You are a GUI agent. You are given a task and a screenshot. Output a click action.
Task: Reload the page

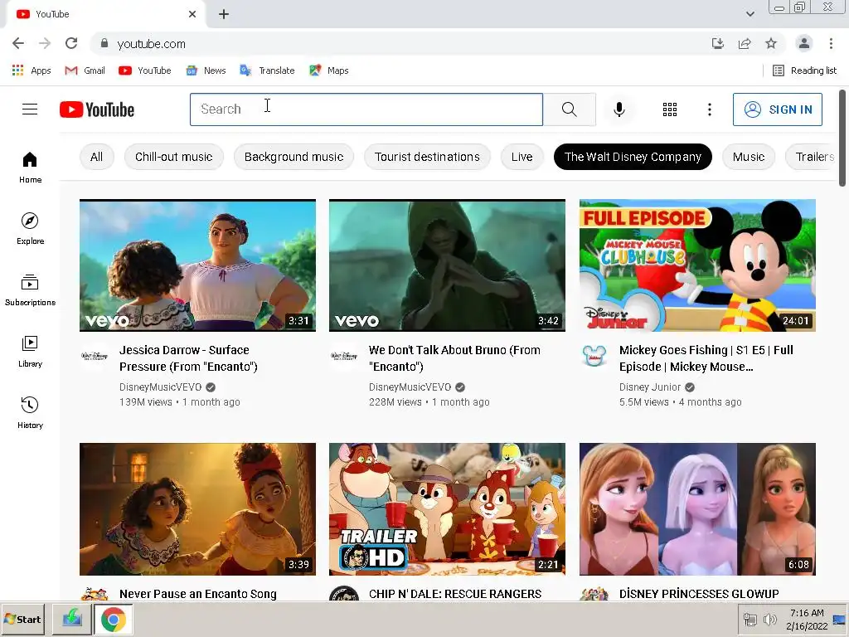tap(71, 43)
